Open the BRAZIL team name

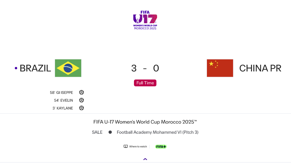click(x=35, y=68)
